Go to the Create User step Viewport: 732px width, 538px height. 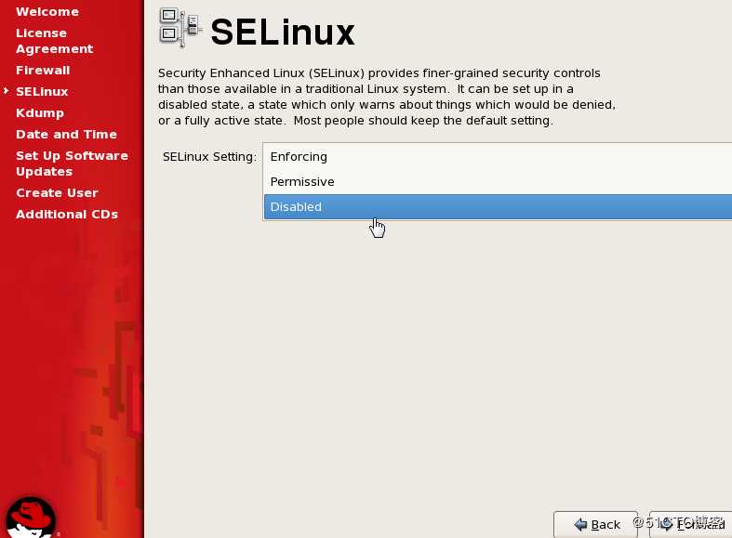(57, 193)
